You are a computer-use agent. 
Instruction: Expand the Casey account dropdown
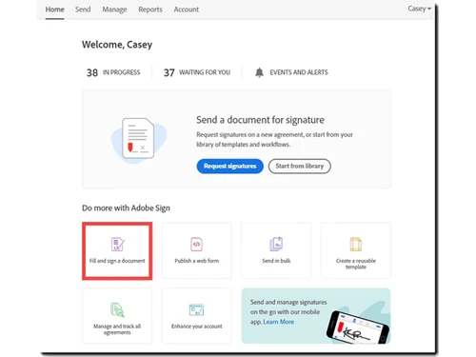420,9
